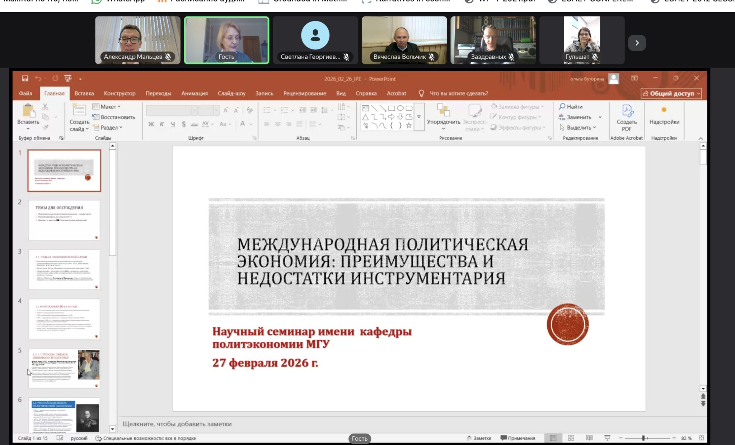The width and height of the screenshot is (735, 445).
Task: Expand the Layout (Макет) dropdown
Action: pyautogui.click(x=107, y=106)
